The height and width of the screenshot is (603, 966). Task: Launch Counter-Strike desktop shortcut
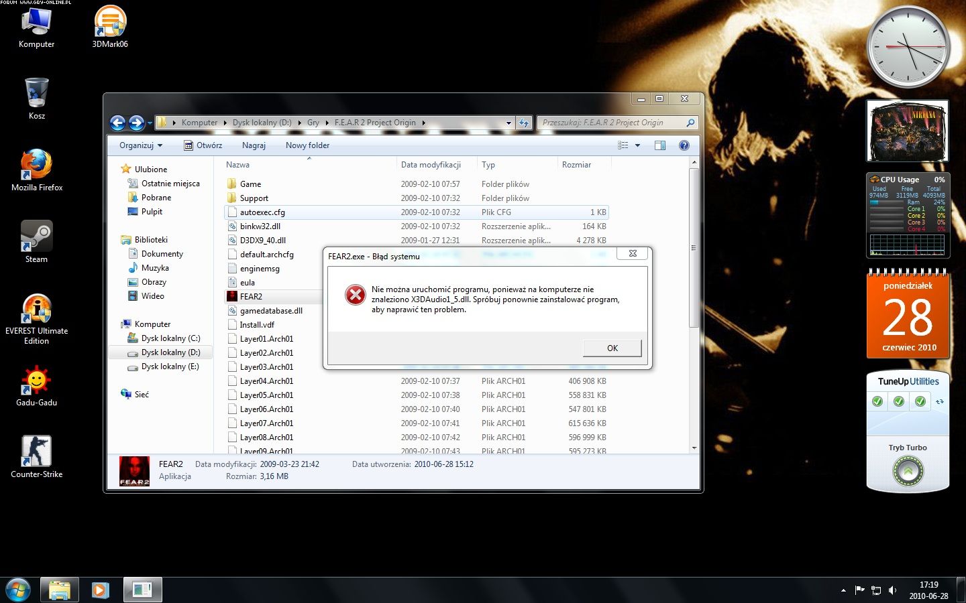click(36, 457)
